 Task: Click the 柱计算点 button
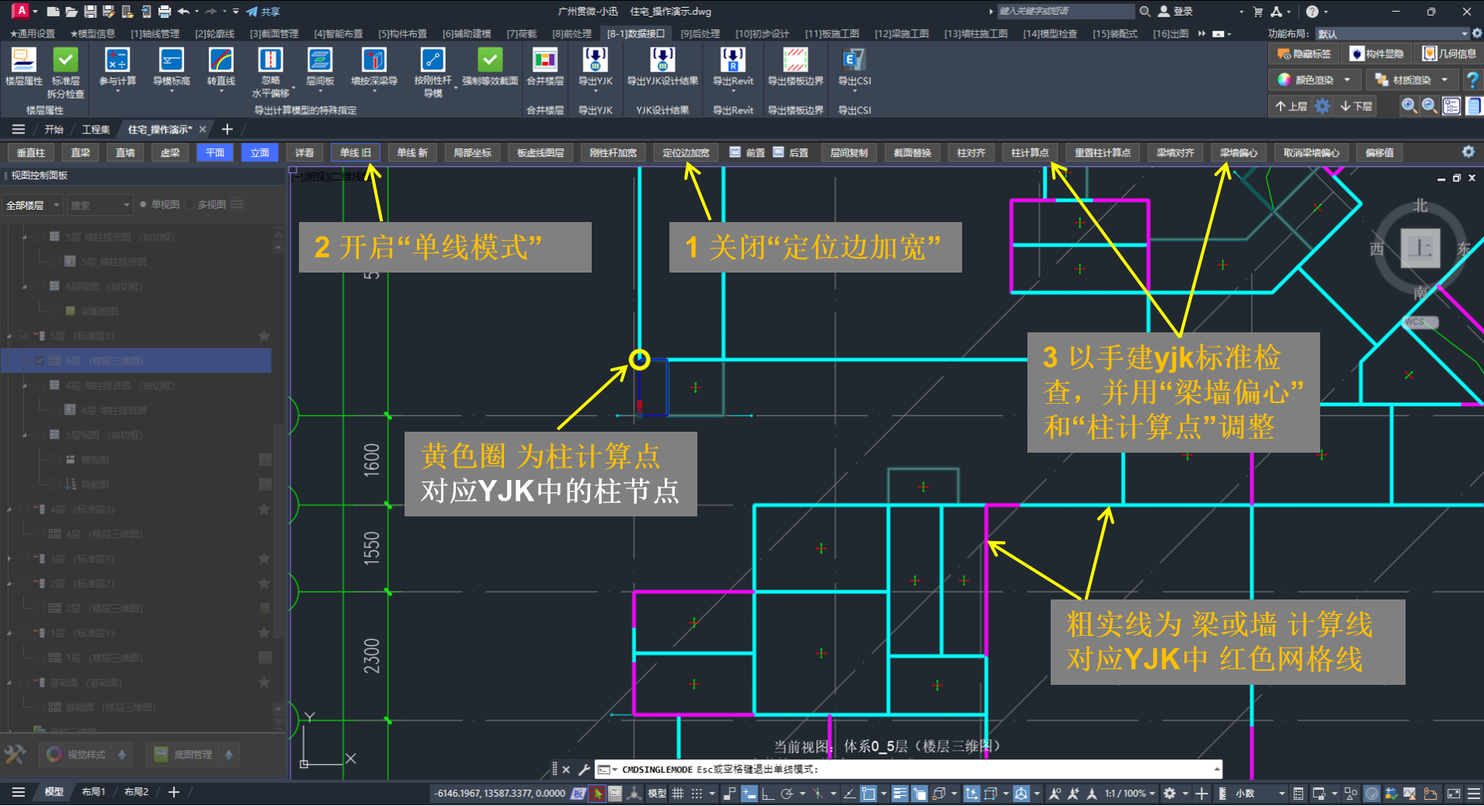click(1030, 153)
